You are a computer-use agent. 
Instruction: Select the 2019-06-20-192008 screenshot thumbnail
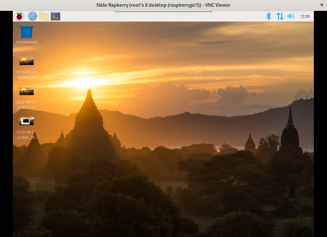point(27,61)
